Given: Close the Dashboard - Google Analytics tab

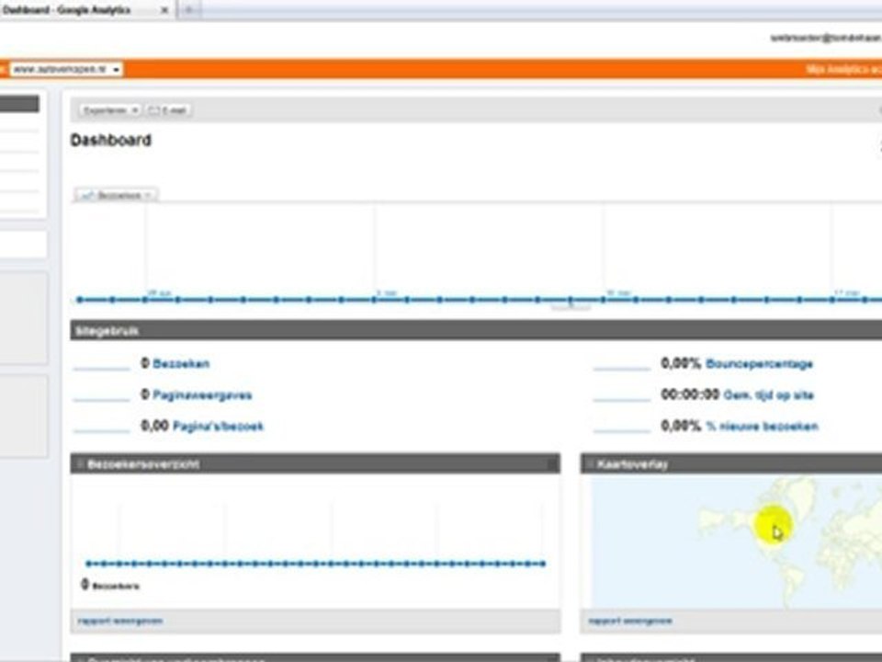Looking at the screenshot, I should pyautogui.click(x=164, y=10).
